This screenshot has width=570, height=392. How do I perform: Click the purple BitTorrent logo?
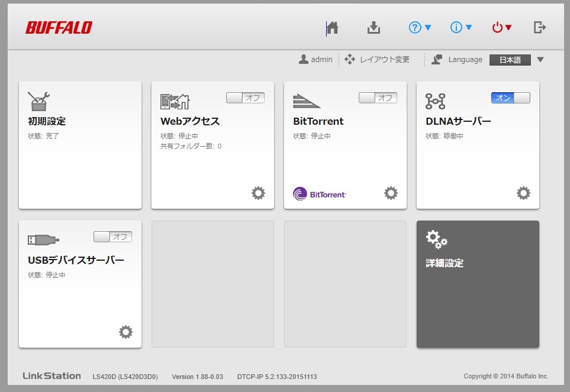pos(319,194)
